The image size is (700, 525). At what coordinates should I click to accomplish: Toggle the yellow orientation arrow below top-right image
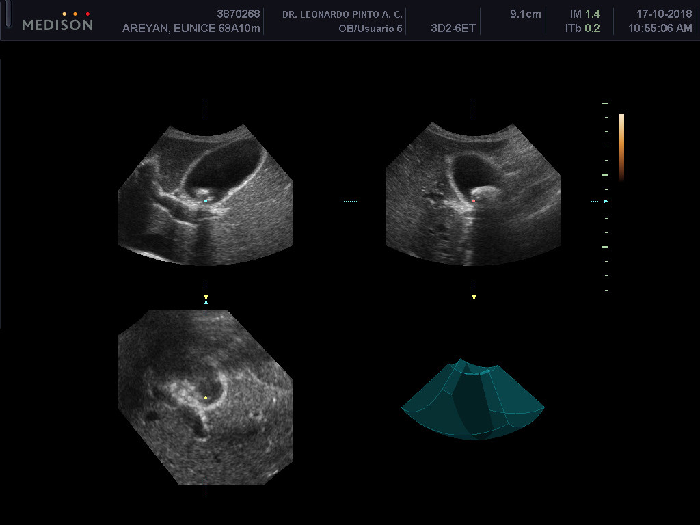tap(472, 299)
